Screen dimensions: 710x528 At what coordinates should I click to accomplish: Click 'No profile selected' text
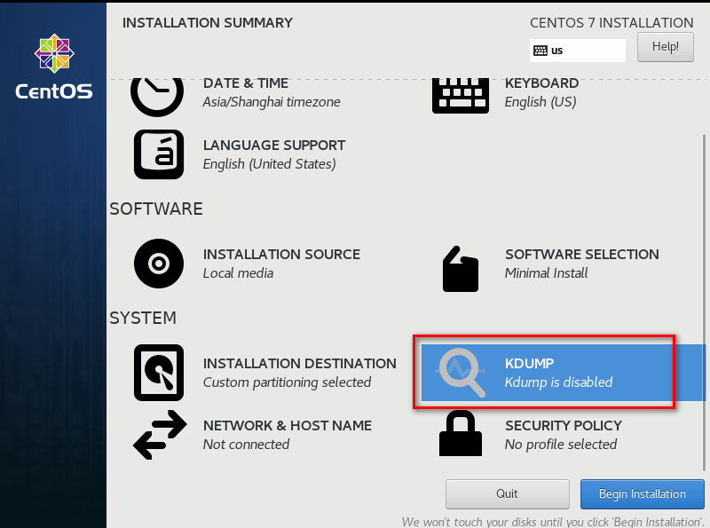561,445
